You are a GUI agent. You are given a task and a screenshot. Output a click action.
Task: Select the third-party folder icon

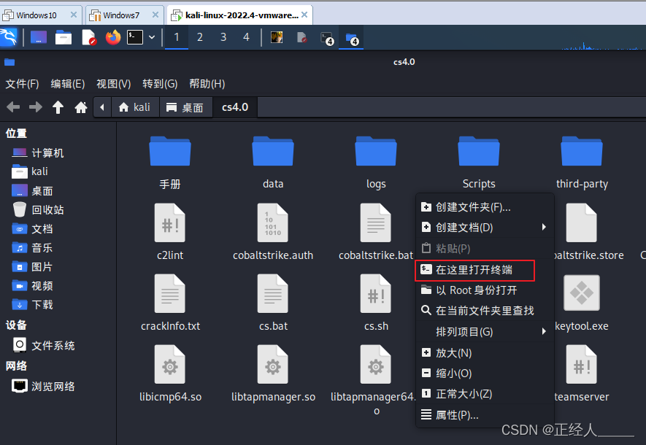pyautogui.click(x=582, y=152)
